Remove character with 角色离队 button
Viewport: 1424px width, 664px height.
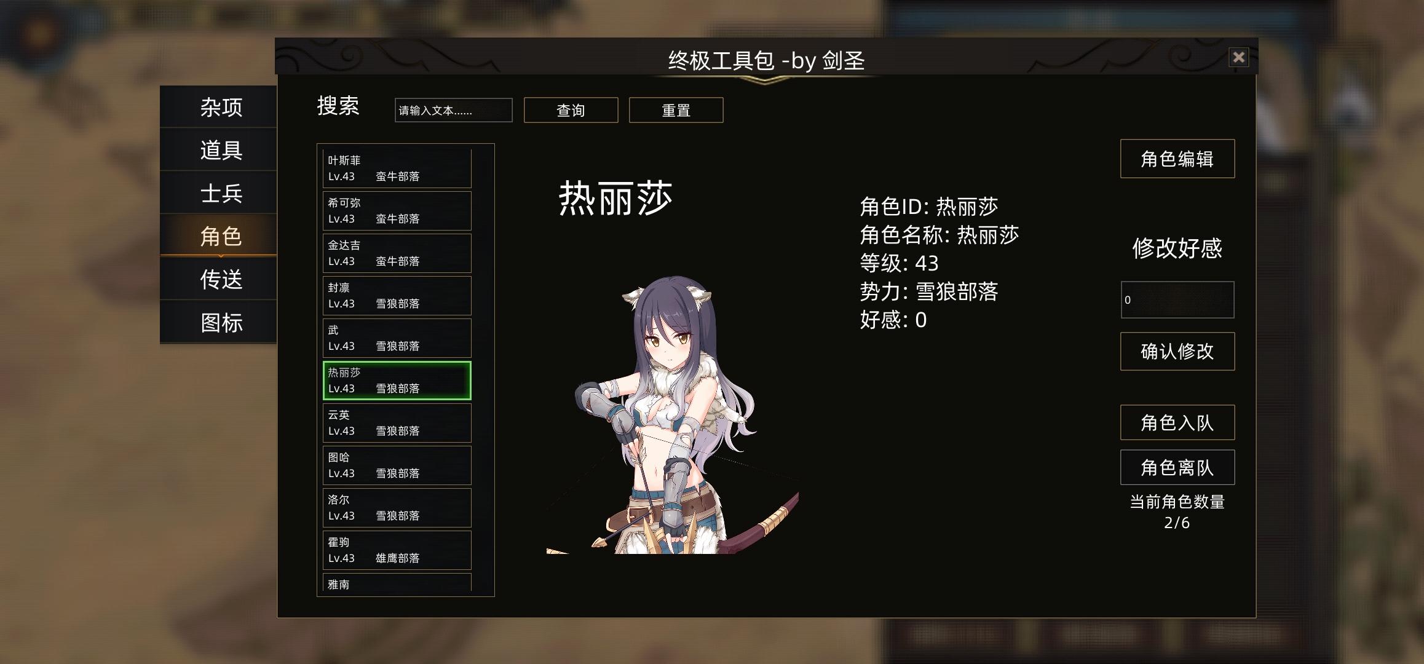point(1177,467)
